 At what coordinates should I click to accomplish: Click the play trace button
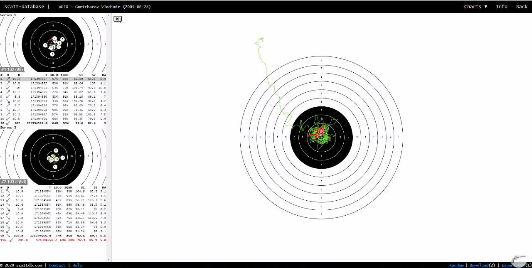[x=118, y=19]
